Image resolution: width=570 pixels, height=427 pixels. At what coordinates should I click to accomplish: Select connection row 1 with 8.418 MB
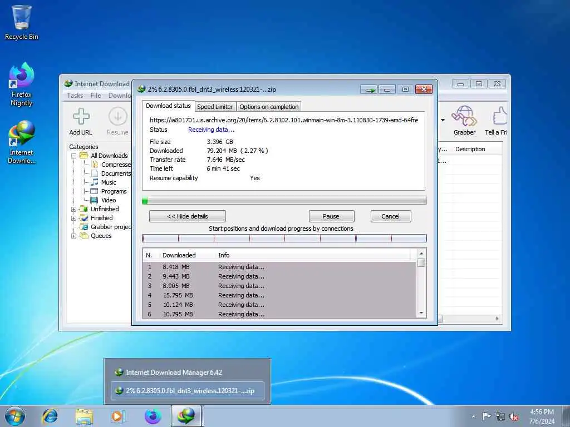pyautogui.click(x=279, y=267)
